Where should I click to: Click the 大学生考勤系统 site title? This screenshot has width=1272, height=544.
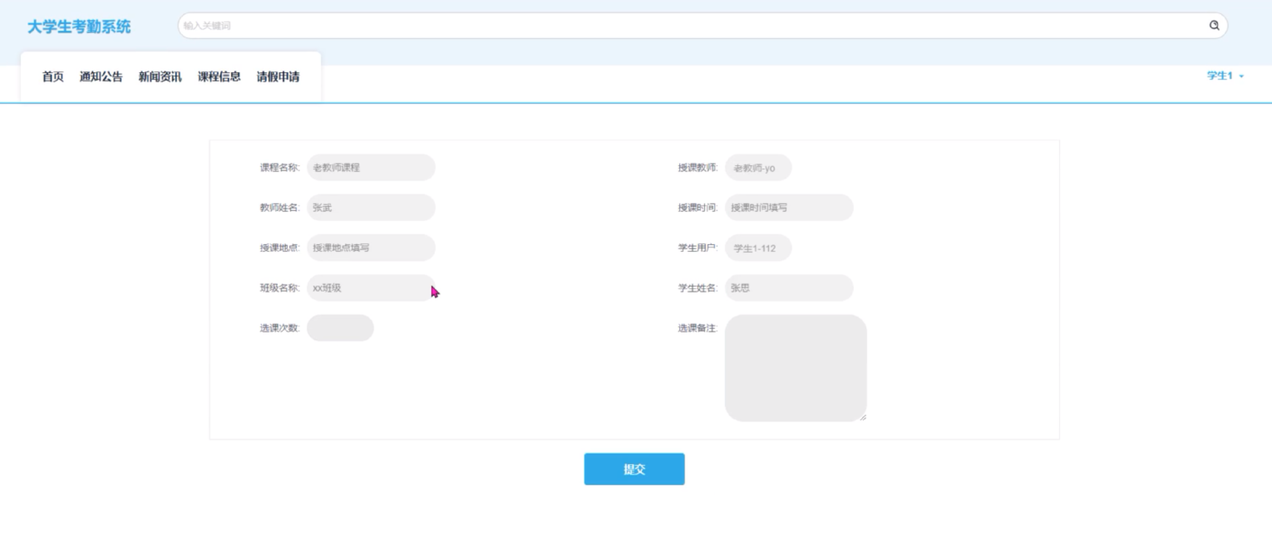(79, 27)
